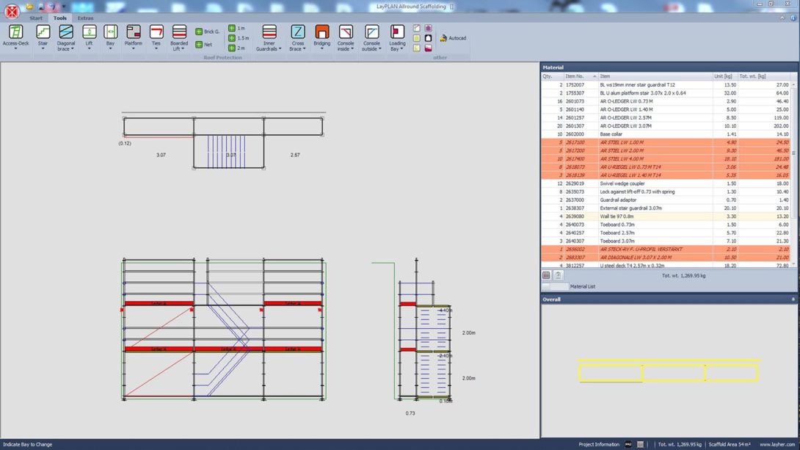Viewport: 800px width, 450px height.
Task: Select the Access-Deck tool icon
Action: point(16,32)
